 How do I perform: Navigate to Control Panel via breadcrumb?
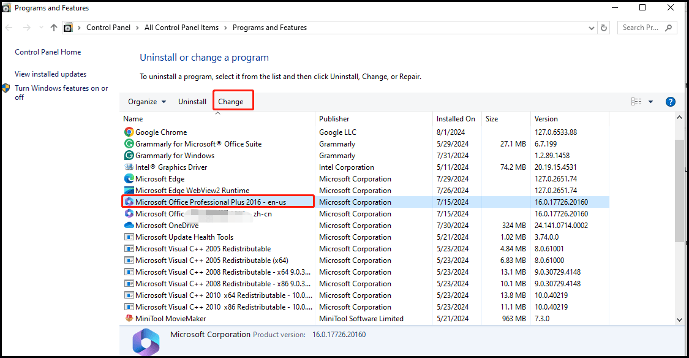[x=108, y=27]
